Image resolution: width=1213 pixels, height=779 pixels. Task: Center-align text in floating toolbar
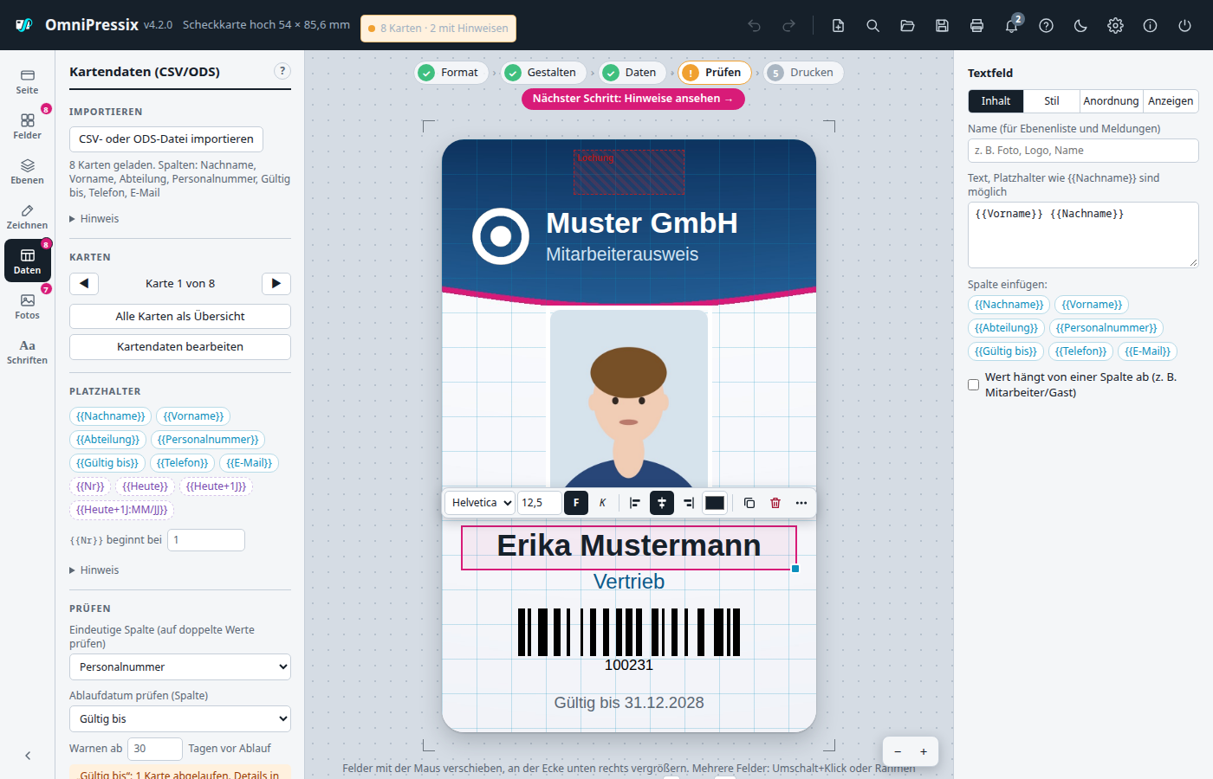662,503
